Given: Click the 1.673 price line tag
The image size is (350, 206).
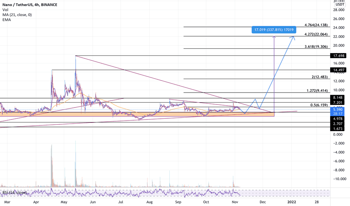Looking at the screenshot, I should click(x=338, y=129).
